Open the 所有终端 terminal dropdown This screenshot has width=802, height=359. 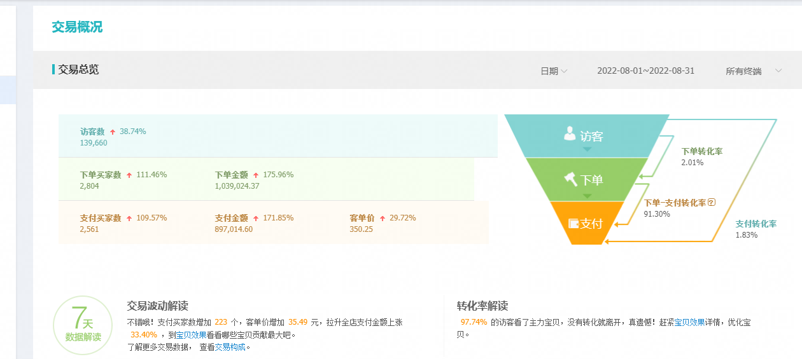click(x=753, y=71)
